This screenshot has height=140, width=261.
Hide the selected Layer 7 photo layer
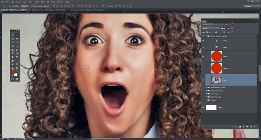pyautogui.click(x=203, y=80)
